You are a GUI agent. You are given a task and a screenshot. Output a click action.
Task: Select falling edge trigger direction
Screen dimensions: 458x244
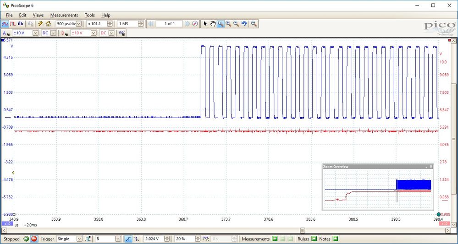pyautogui.click(x=137, y=239)
